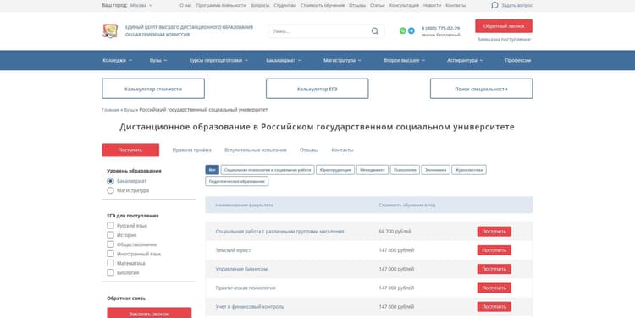
Task: Filter by Юриспруденция tag
Action: point(335,170)
